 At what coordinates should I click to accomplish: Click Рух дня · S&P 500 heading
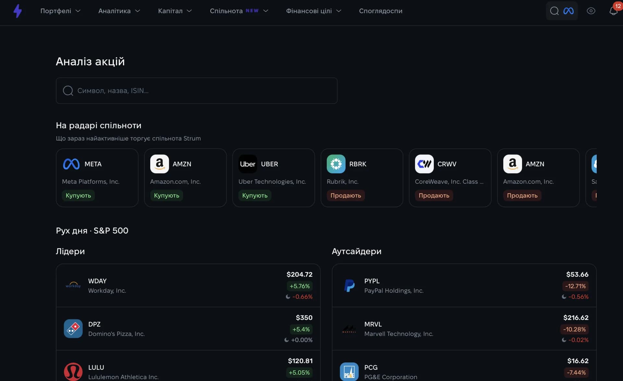92,230
